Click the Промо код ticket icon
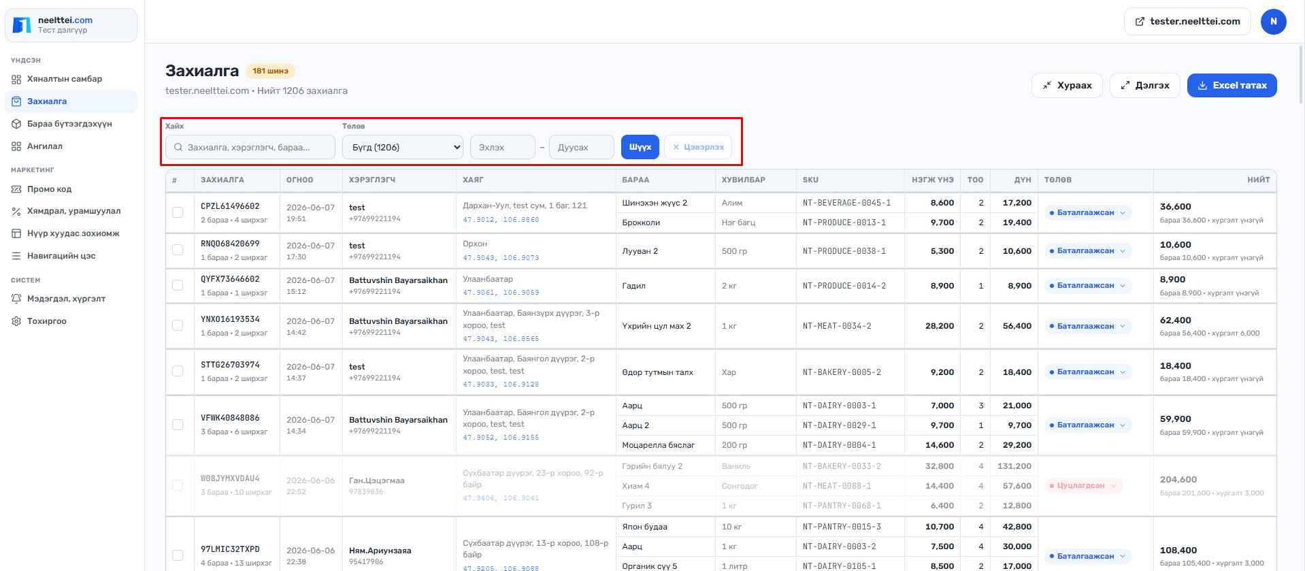This screenshot has width=1305, height=571. click(16, 189)
